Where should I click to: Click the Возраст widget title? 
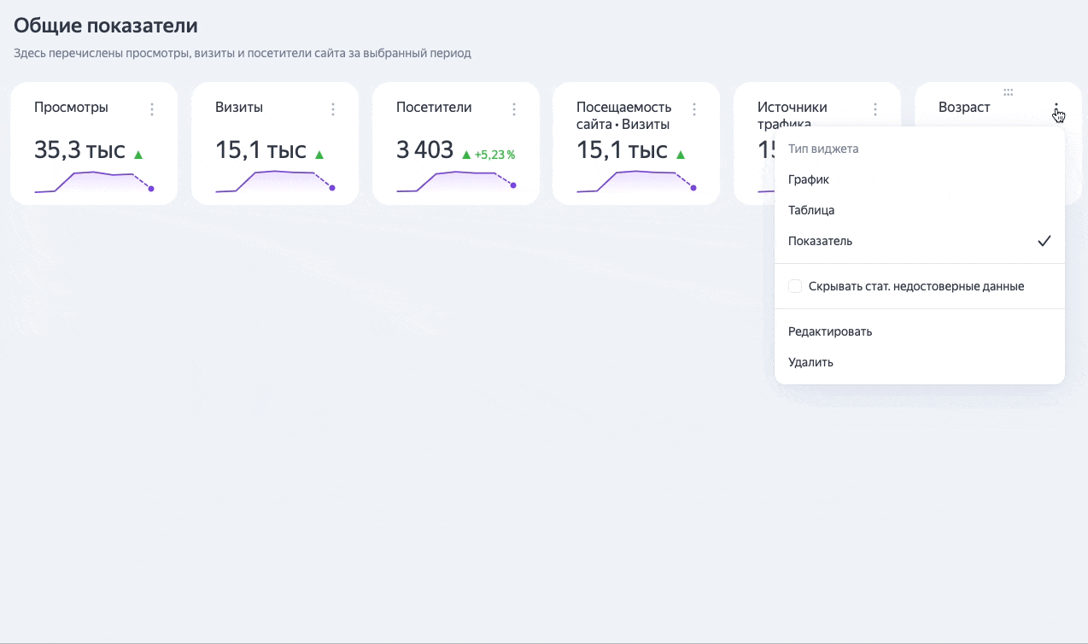964,108
